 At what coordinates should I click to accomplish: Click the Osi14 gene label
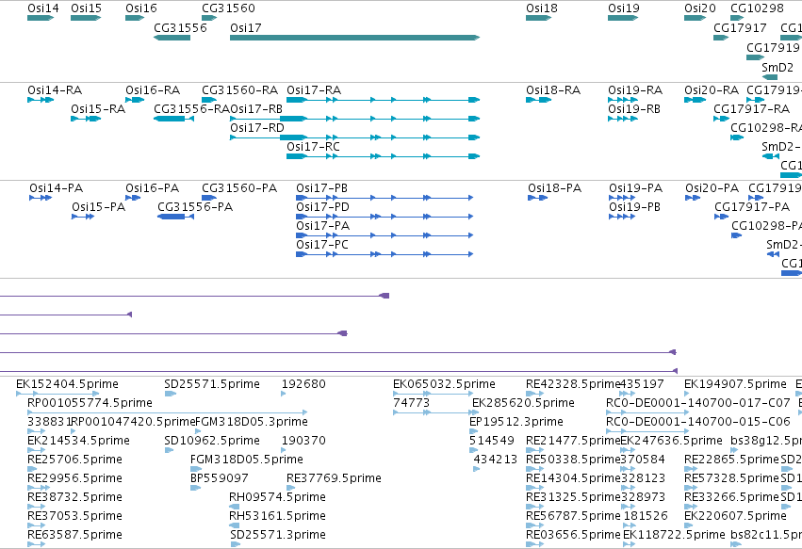(43, 8)
